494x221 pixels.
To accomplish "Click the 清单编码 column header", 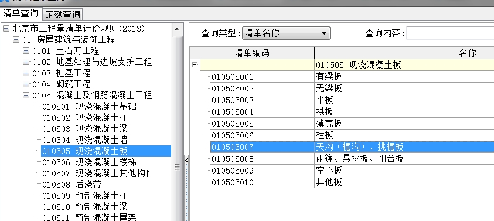I will click(252, 53).
